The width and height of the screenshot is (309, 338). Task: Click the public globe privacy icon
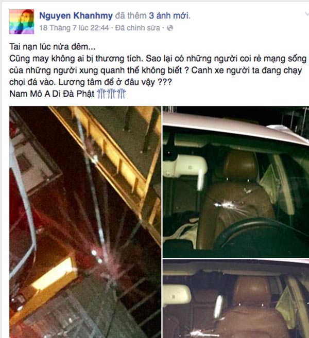tap(170, 28)
